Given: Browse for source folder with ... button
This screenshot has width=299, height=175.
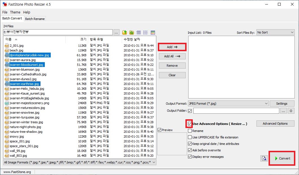Looking at the screenshot, I should click(x=116, y=32).
